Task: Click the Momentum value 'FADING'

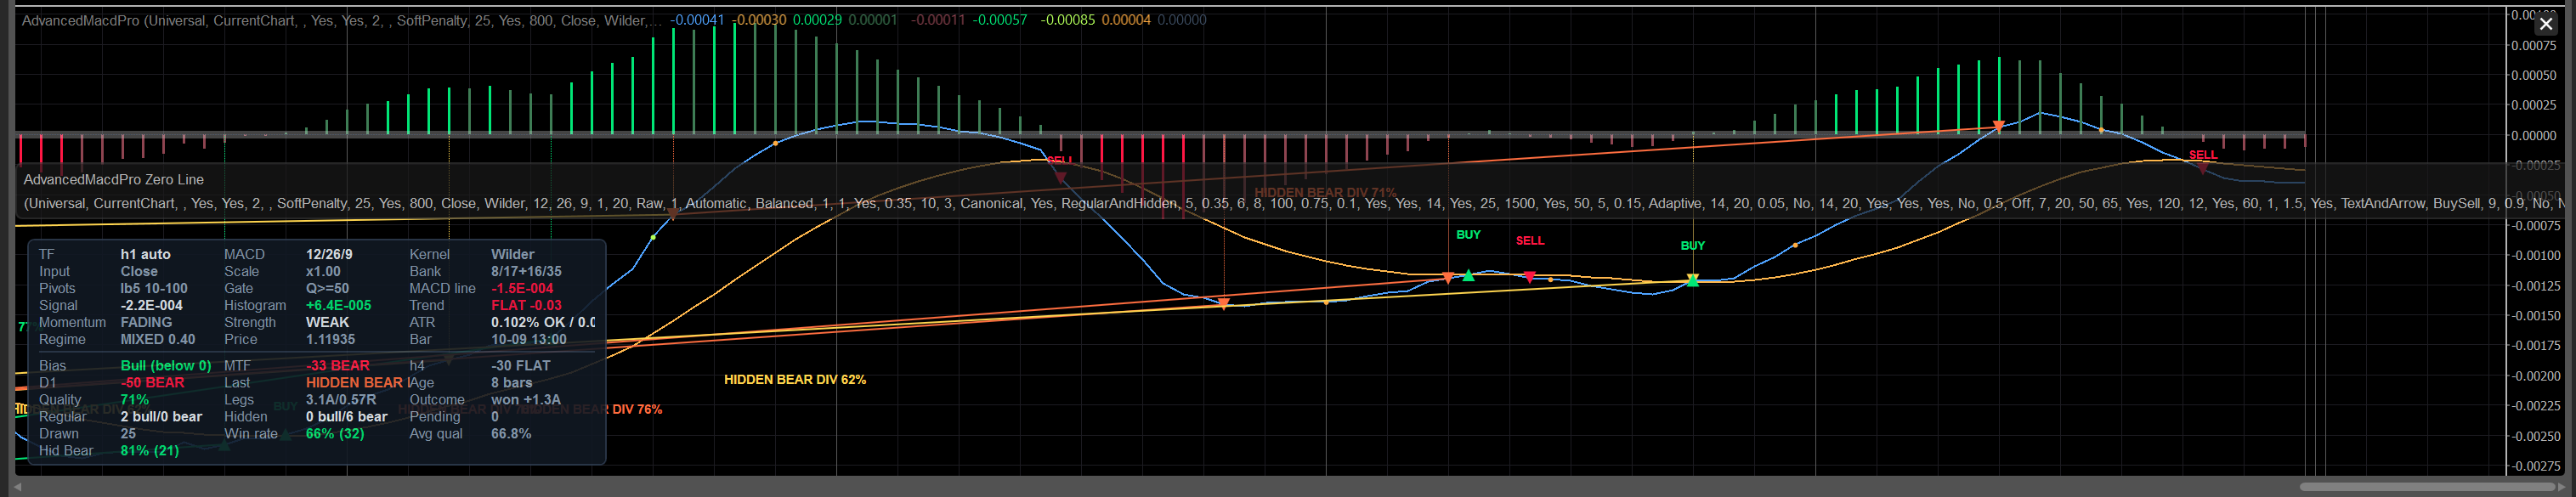Action: [146, 323]
